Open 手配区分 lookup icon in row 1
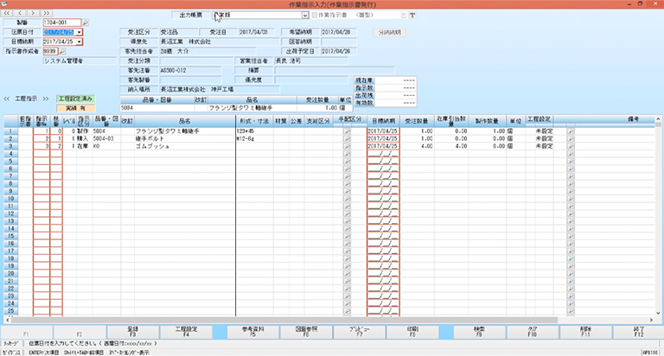This screenshot has height=356, width=664. (348, 131)
